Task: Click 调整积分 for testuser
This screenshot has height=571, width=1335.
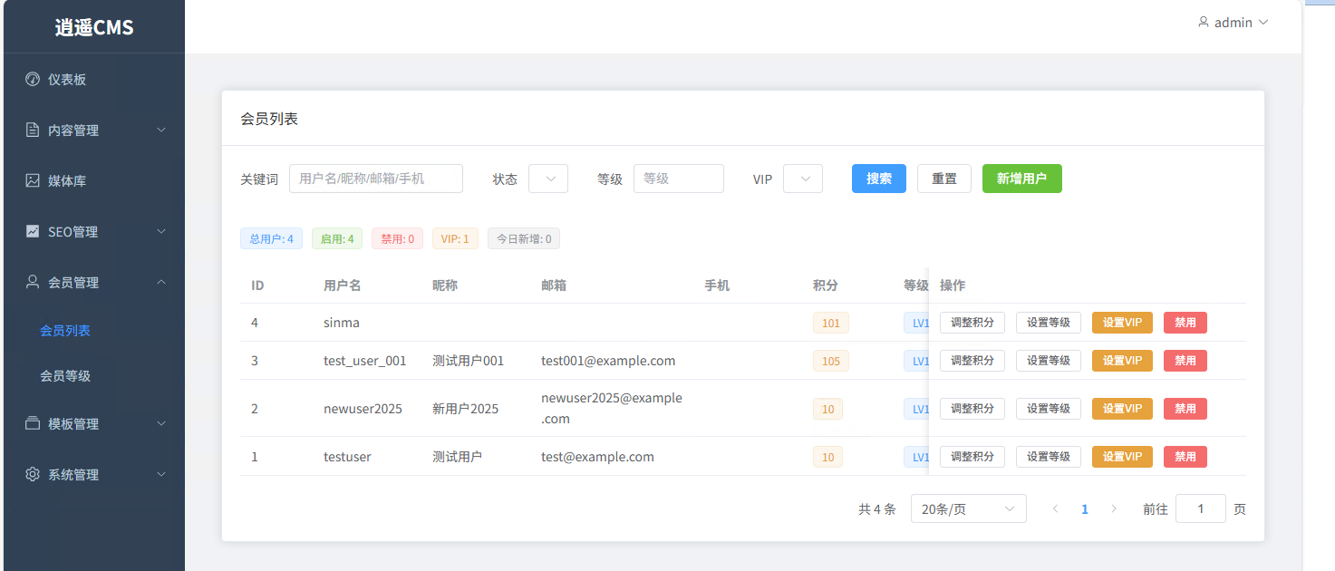Action: pos(972,457)
